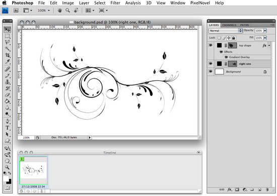Open the Screen Mode dropdown
277x196 pixels.
[x=103, y=11]
